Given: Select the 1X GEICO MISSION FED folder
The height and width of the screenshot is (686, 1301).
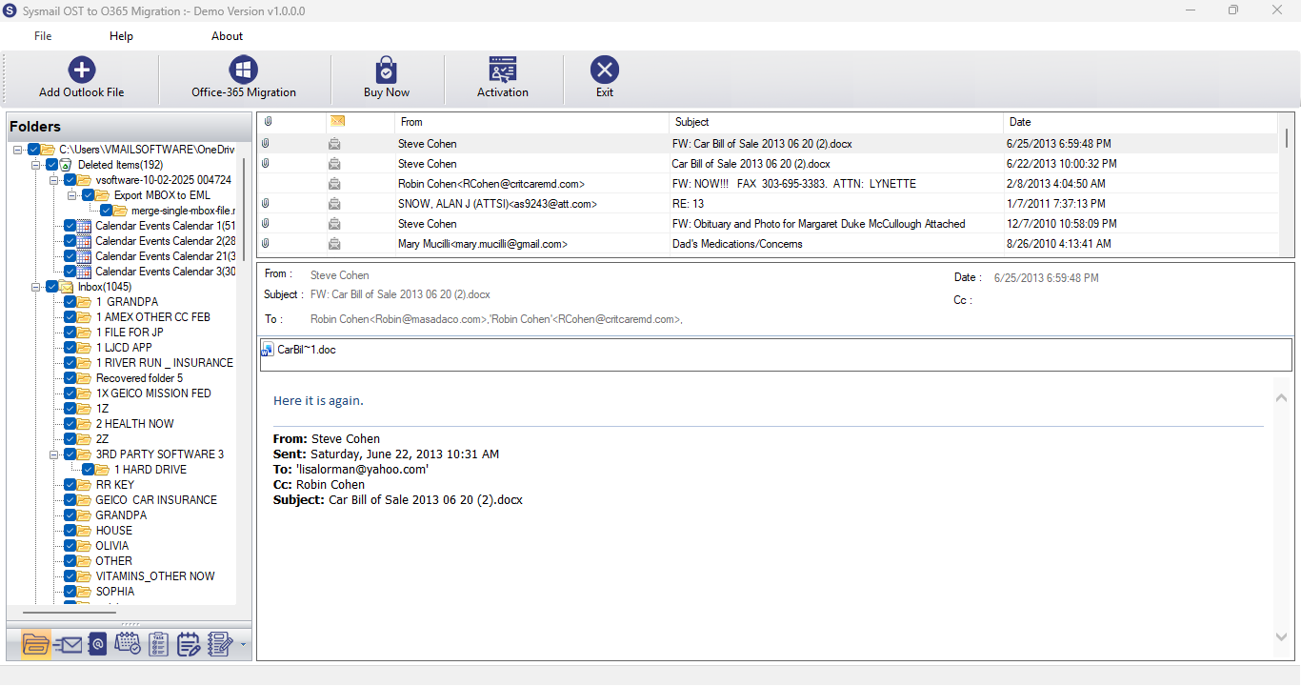Looking at the screenshot, I should [x=153, y=393].
